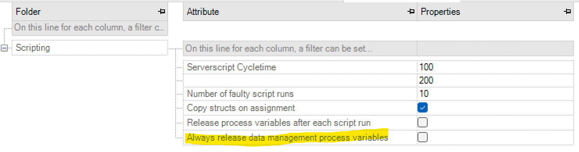Click the pin icon in Properties column header
The height and width of the screenshot is (152, 579).
567,12
